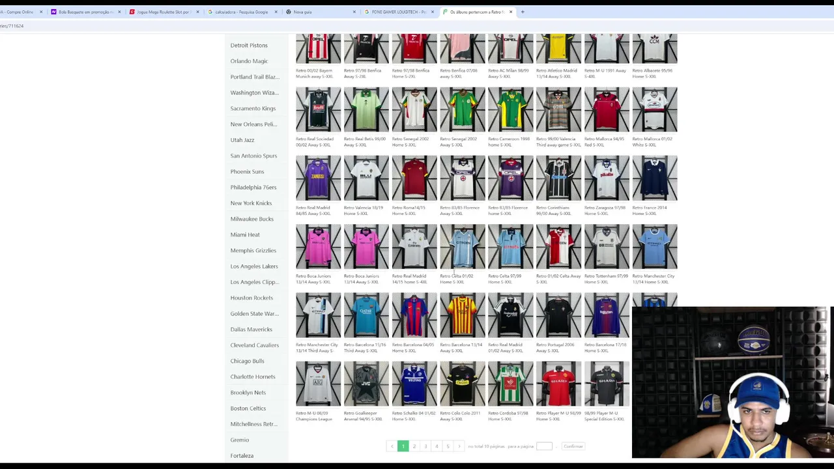Image resolution: width=834 pixels, height=469 pixels.
Task: Select Philadelphia 76ers in the sidebar
Action: click(x=253, y=188)
